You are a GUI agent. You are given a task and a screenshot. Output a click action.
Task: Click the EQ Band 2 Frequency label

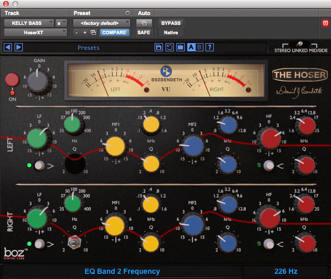tap(122, 271)
